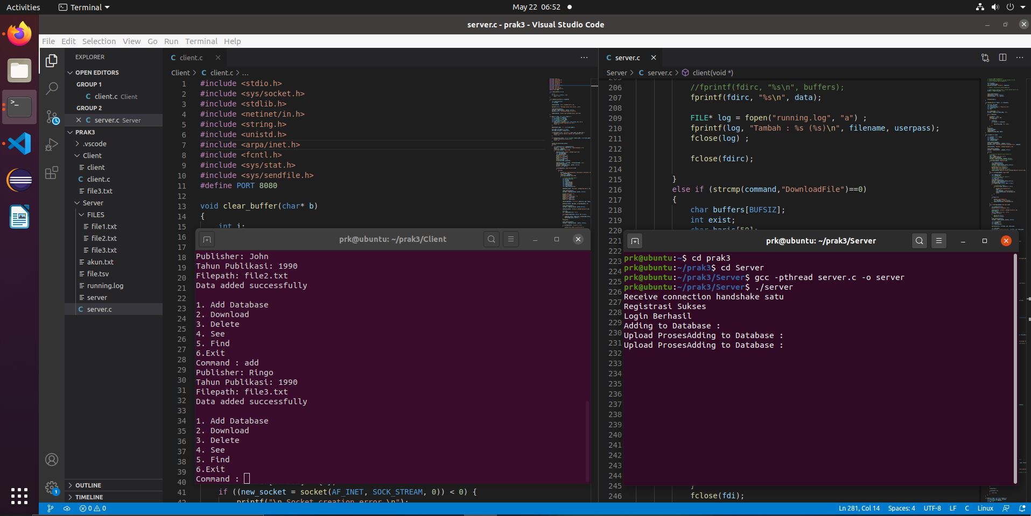
Task: Select language mode C in status bar
Action: point(967,508)
